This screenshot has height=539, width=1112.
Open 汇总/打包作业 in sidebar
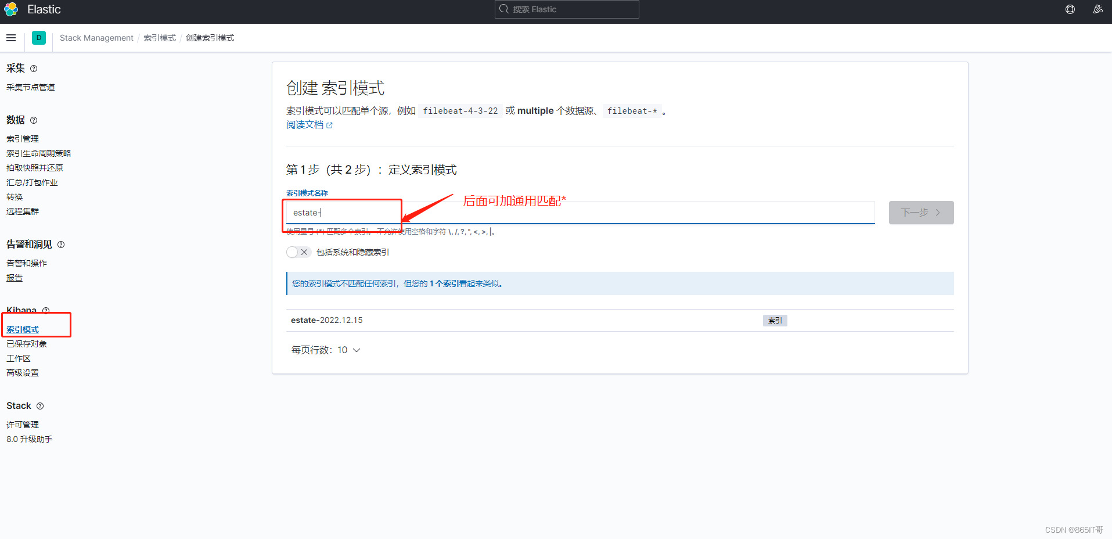(32, 182)
